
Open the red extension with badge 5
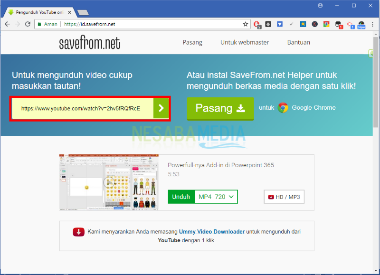point(257,25)
